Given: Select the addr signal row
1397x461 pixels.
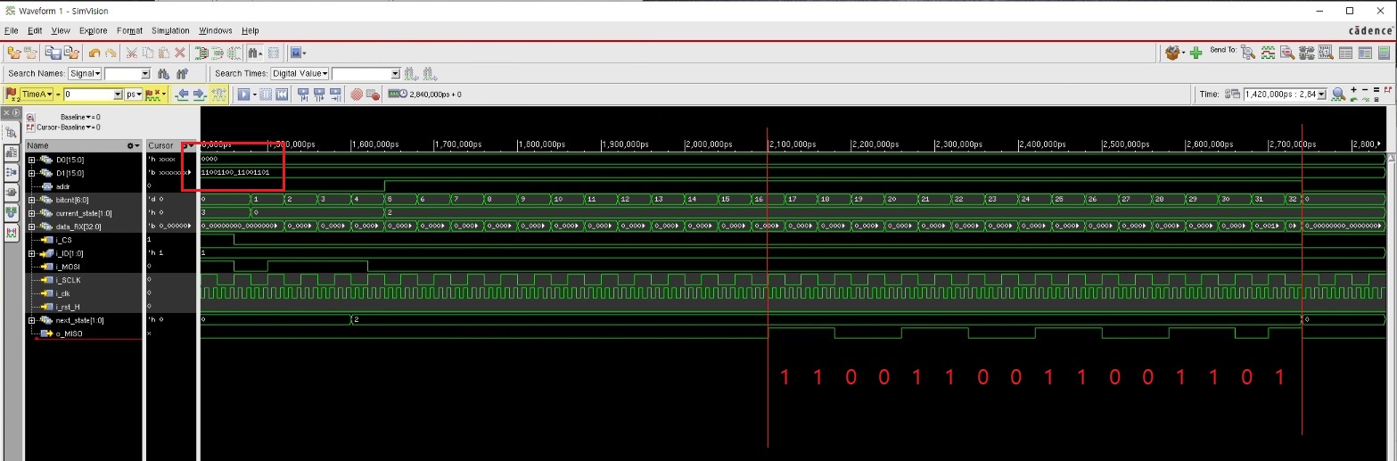Looking at the screenshot, I should (x=83, y=185).
